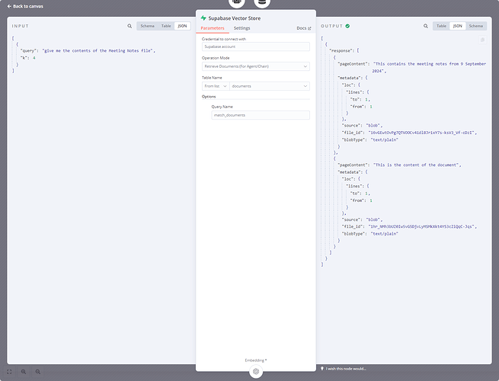This screenshot has height=381, width=499.
Task: Click 'This is the content of the document' value
Action: (417, 165)
